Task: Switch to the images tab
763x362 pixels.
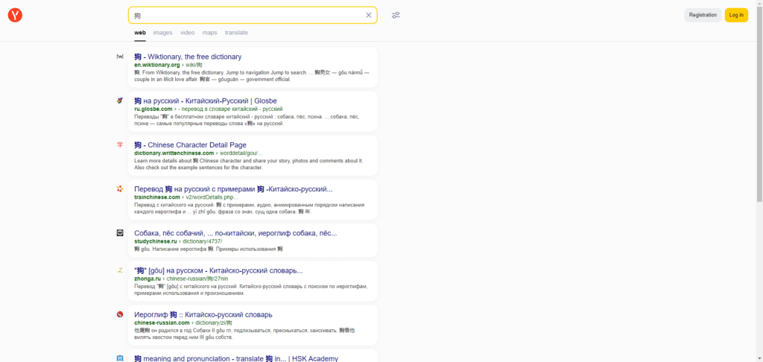Action: point(162,33)
